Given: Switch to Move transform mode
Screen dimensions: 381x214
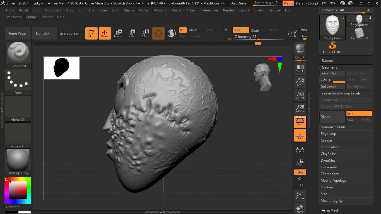Looking at the screenshot, I should (117, 33).
